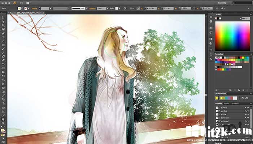Viewport: 253px width, 144px height.
Task: Open the Color panel options menu
Action: (251, 14)
